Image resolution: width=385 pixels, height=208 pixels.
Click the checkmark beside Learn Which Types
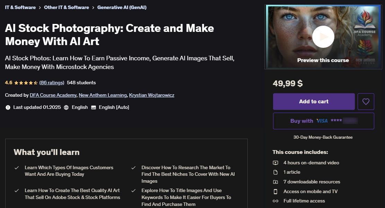click(17, 168)
